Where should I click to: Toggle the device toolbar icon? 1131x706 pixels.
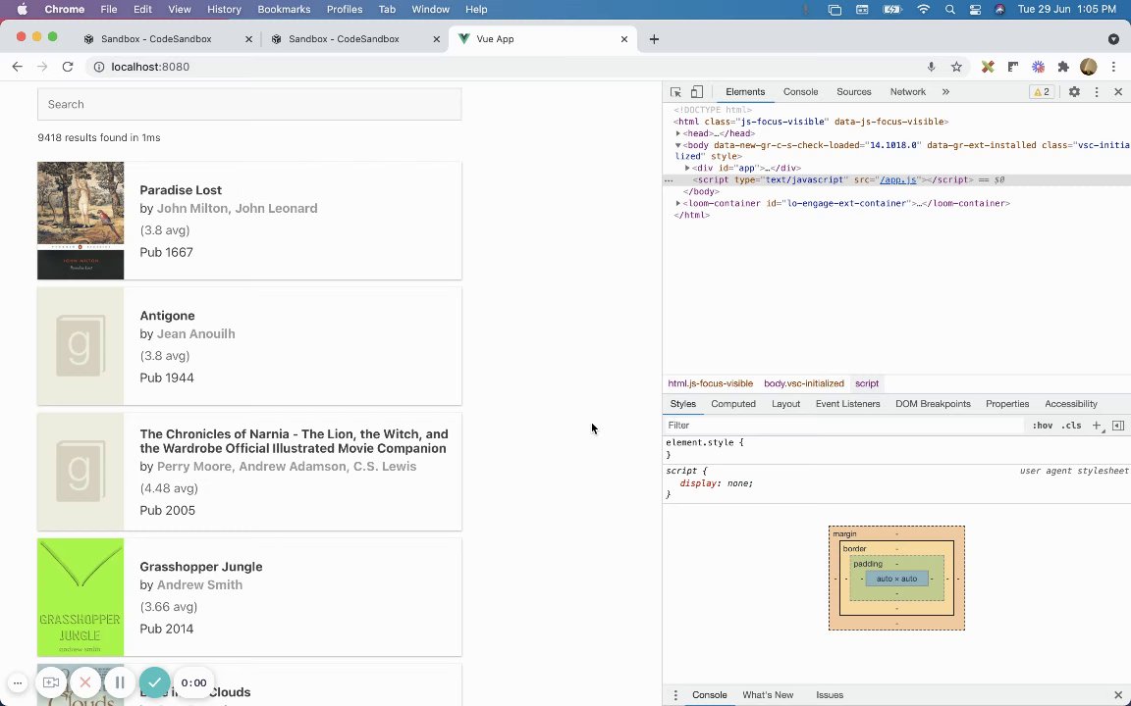pos(697,92)
